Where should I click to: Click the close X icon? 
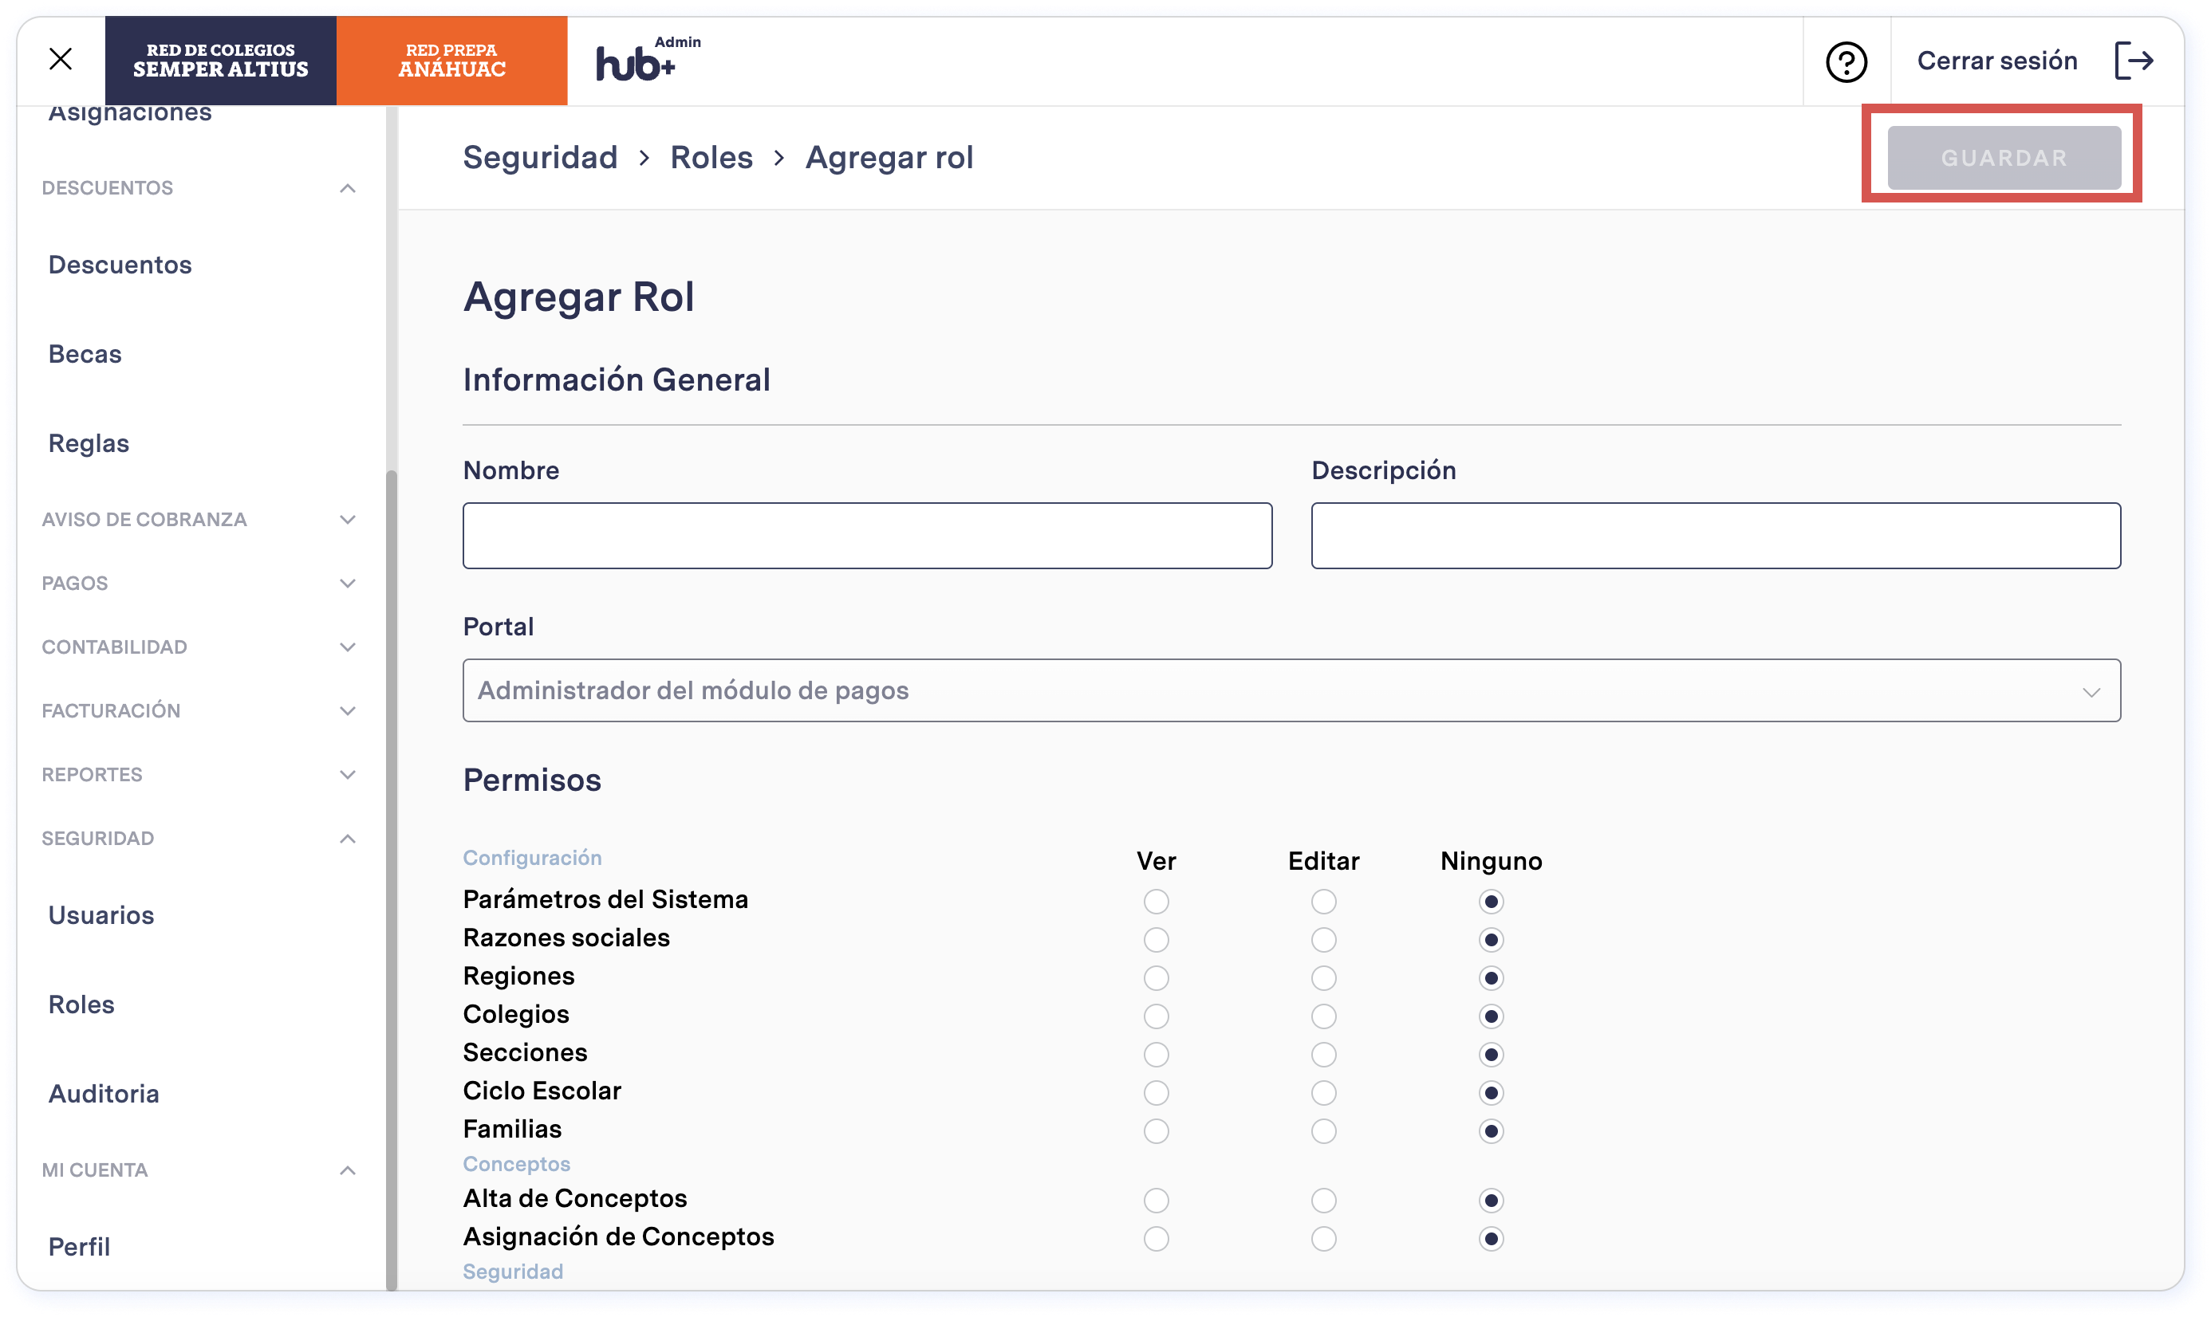pyautogui.click(x=60, y=60)
